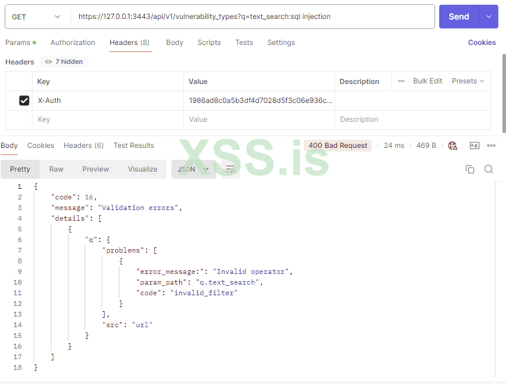Open the Test Results tab

point(134,146)
